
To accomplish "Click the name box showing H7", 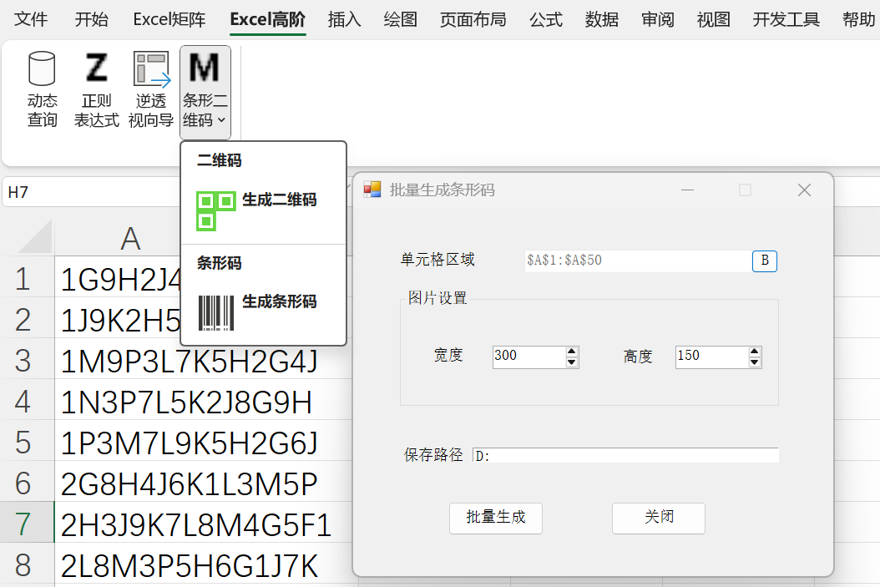I will pos(90,192).
